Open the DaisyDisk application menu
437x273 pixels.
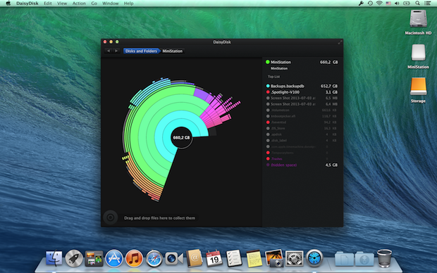click(27, 4)
